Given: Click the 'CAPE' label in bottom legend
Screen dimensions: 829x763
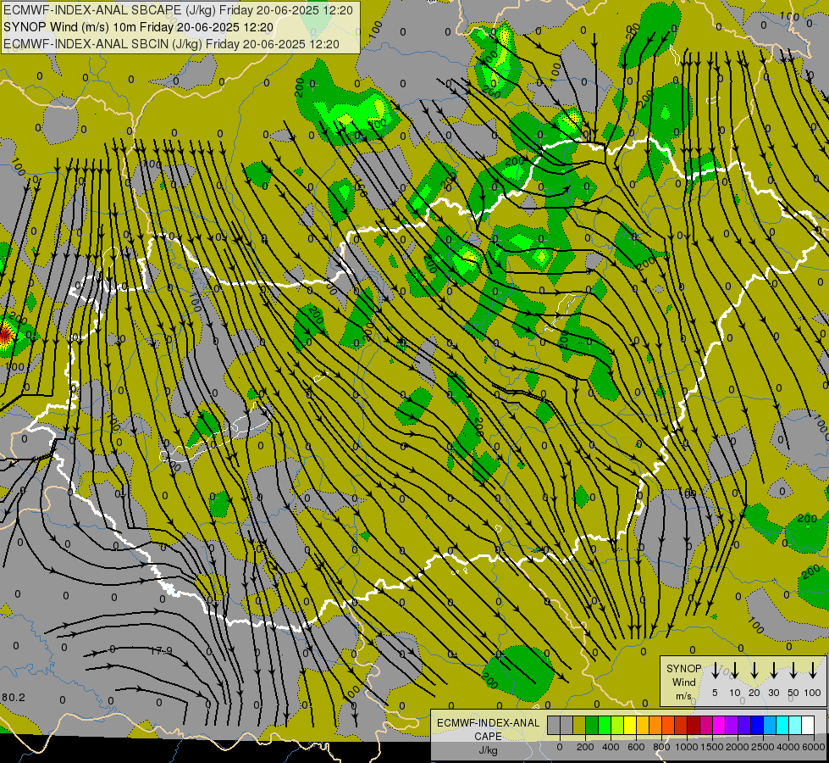Looking at the screenshot, I should coord(488,737).
